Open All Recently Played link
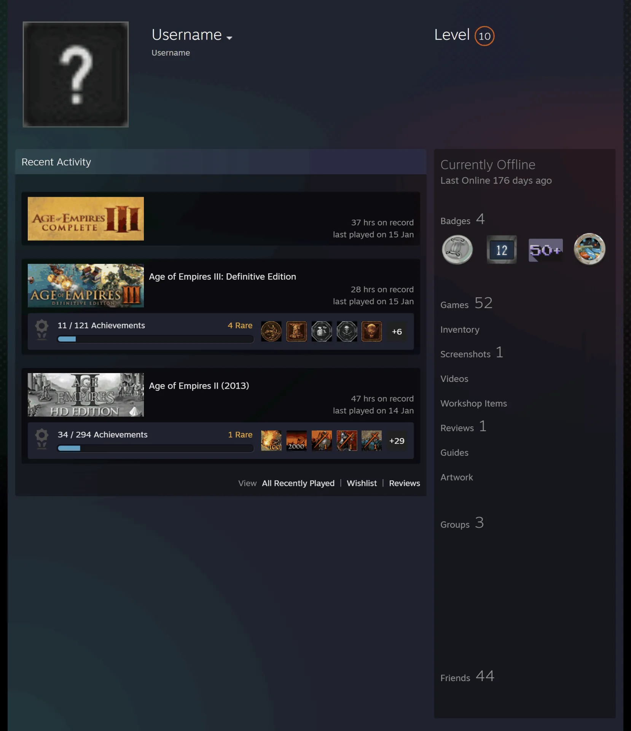Image resolution: width=631 pixels, height=731 pixels. point(298,483)
